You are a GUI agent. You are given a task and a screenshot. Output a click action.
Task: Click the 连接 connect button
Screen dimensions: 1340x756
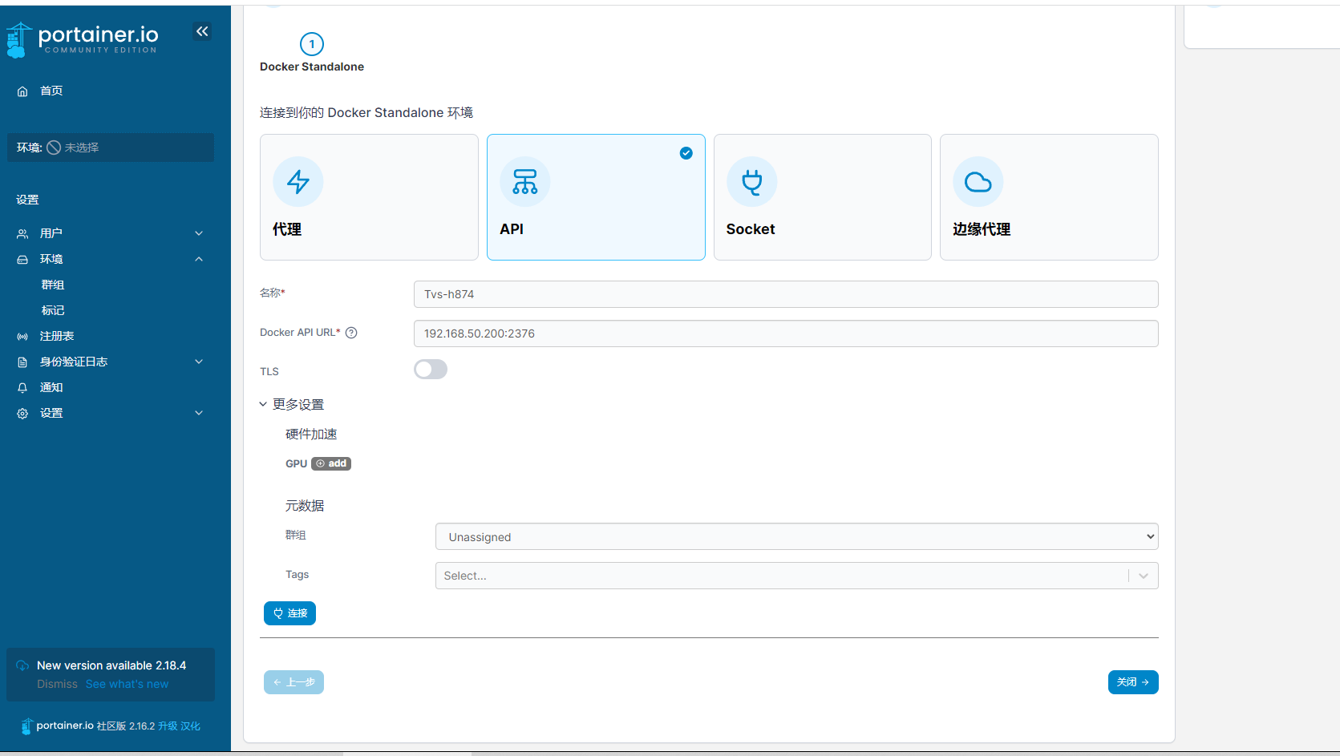click(x=289, y=613)
